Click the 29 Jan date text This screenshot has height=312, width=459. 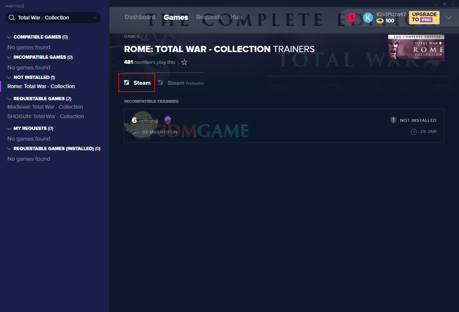pos(429,131)
